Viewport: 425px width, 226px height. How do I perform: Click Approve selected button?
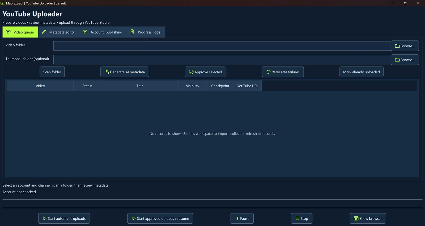206,72
